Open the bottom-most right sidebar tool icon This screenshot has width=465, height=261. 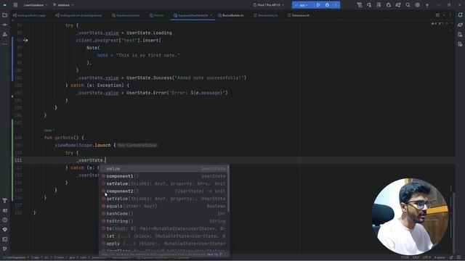[460, 44]
